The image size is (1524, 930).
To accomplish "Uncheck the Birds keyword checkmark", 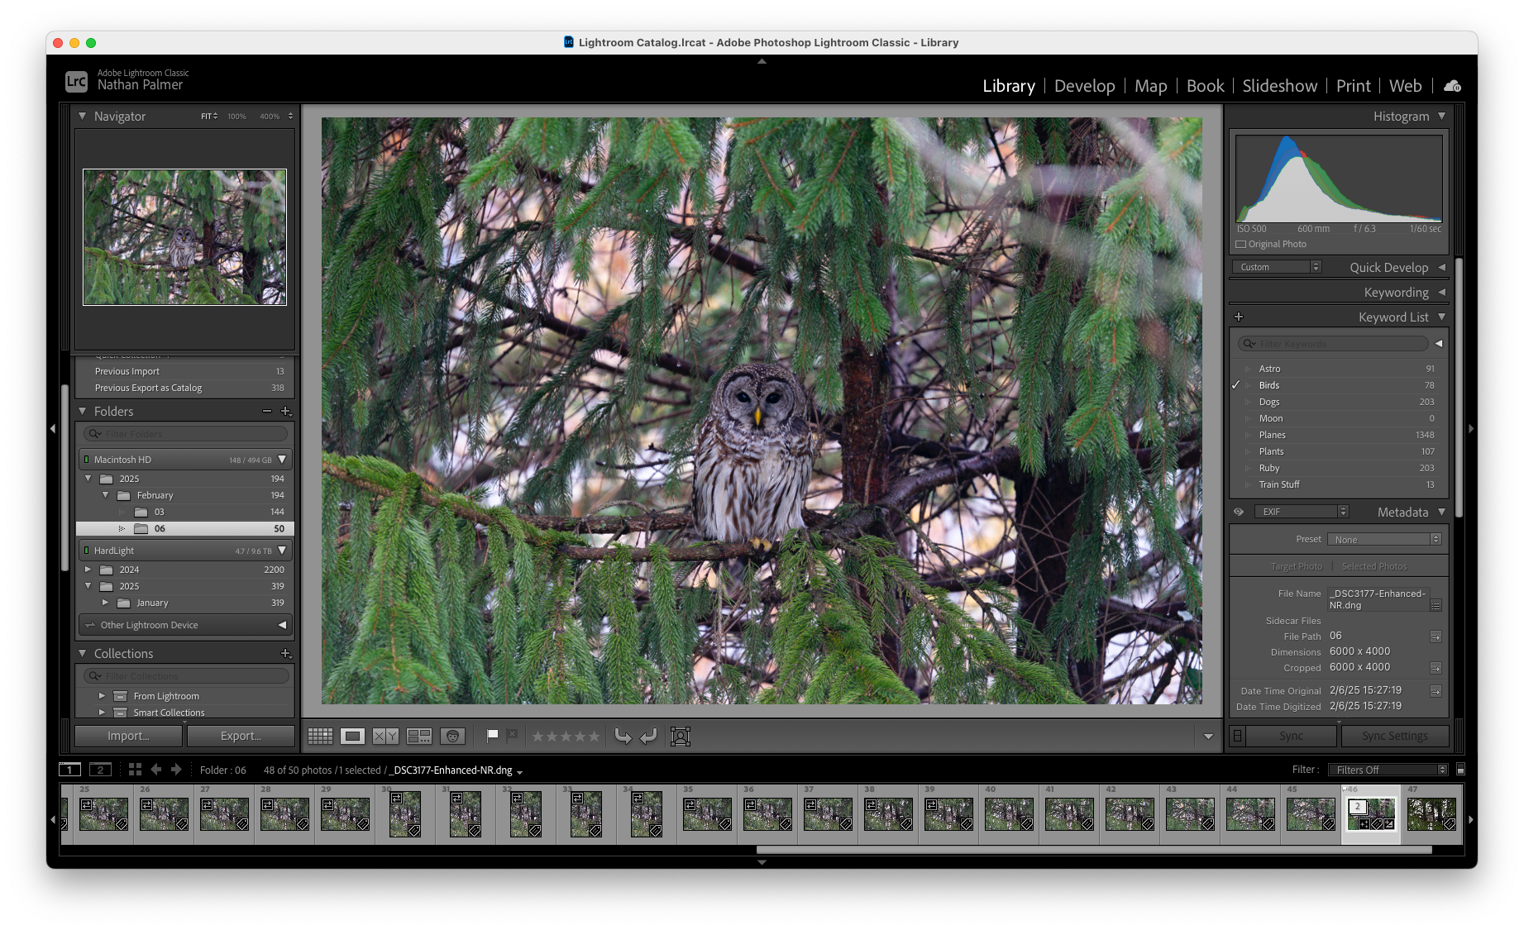I will (1237, 385).
